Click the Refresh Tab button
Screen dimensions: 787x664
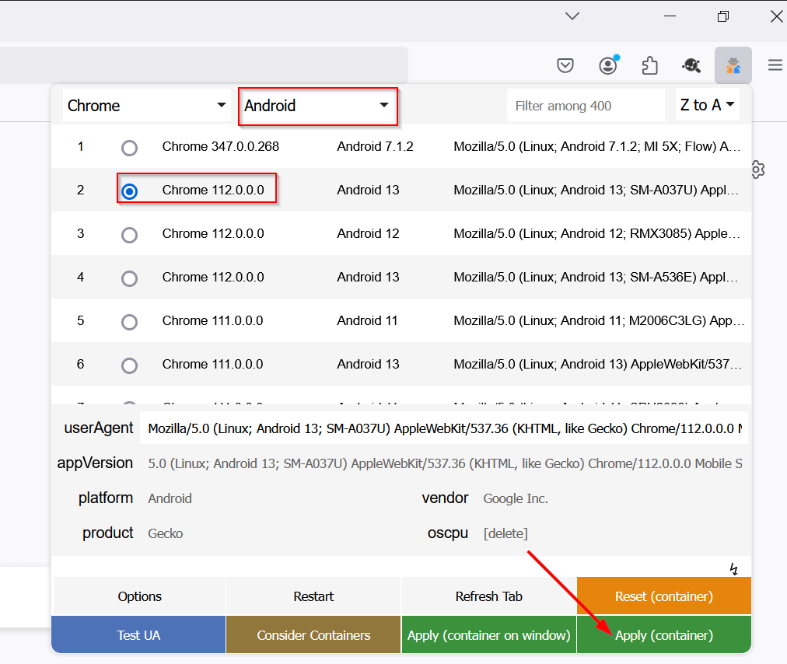(488, 596)
